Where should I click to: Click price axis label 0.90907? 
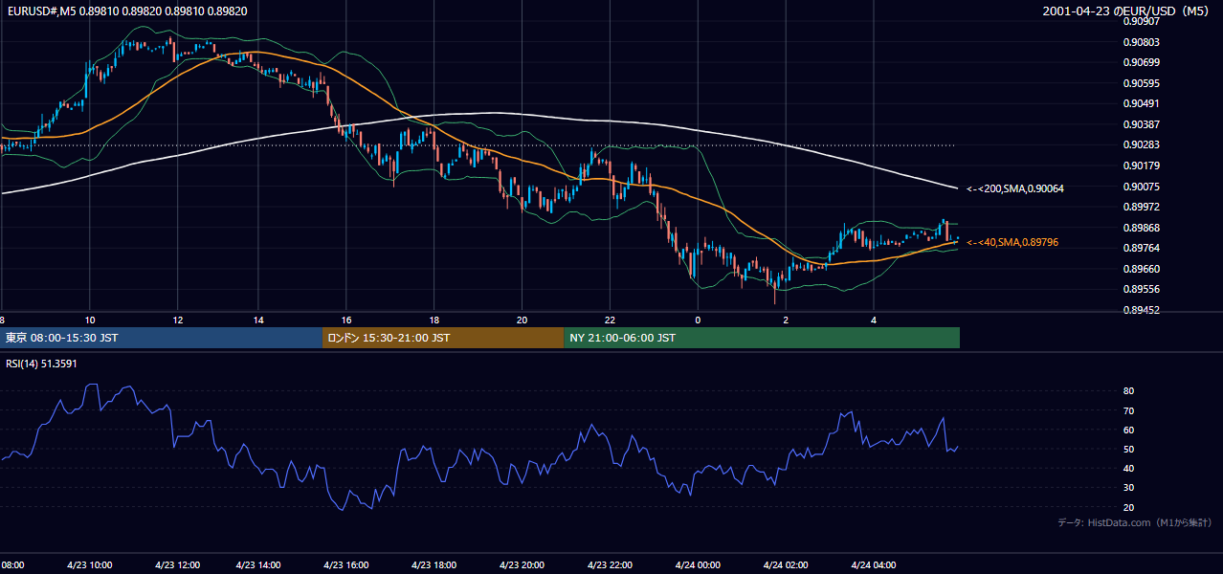(x=1144, y=21)
